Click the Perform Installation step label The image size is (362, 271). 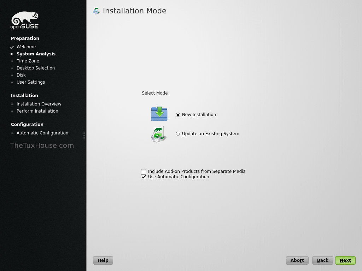tap(37, 111)
